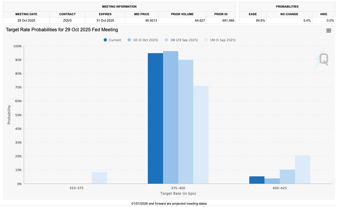Toggle the 1W (29 Sep 2025) legend item

(x=182, y=40)
